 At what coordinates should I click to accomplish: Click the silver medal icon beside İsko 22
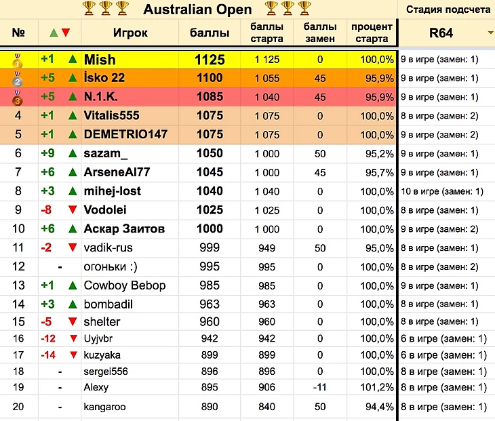point(18,79)
